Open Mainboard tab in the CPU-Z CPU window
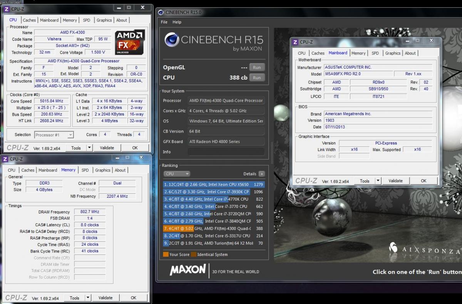Screen dimensions: 462x304 point(49,20)
